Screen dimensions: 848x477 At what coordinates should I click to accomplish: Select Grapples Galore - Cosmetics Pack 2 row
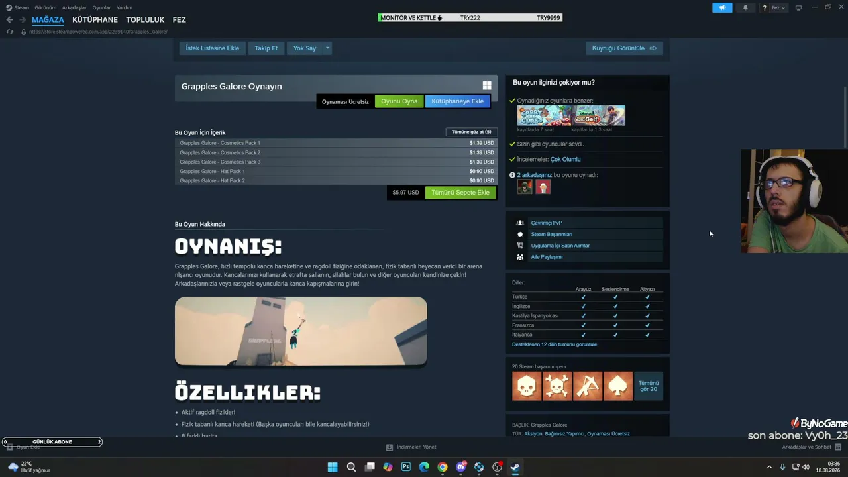[x=337, y=152]
